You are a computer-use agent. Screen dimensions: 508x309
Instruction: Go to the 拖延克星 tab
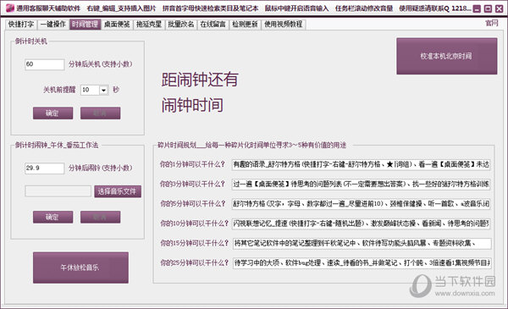(x=149, y=25)
